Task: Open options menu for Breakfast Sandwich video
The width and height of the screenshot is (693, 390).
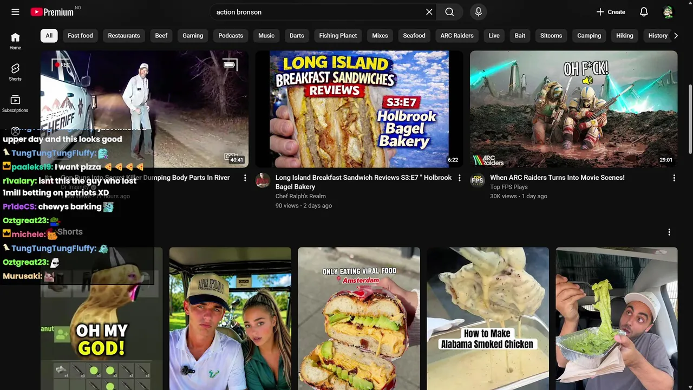Action: pos(459,178)
